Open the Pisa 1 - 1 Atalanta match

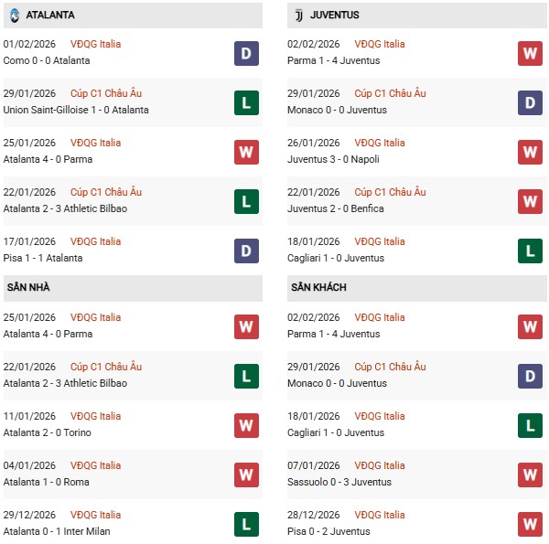point(43,258)
